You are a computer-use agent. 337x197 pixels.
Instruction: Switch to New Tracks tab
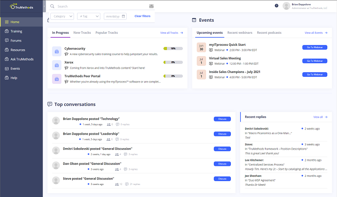[x=82, y=33]
